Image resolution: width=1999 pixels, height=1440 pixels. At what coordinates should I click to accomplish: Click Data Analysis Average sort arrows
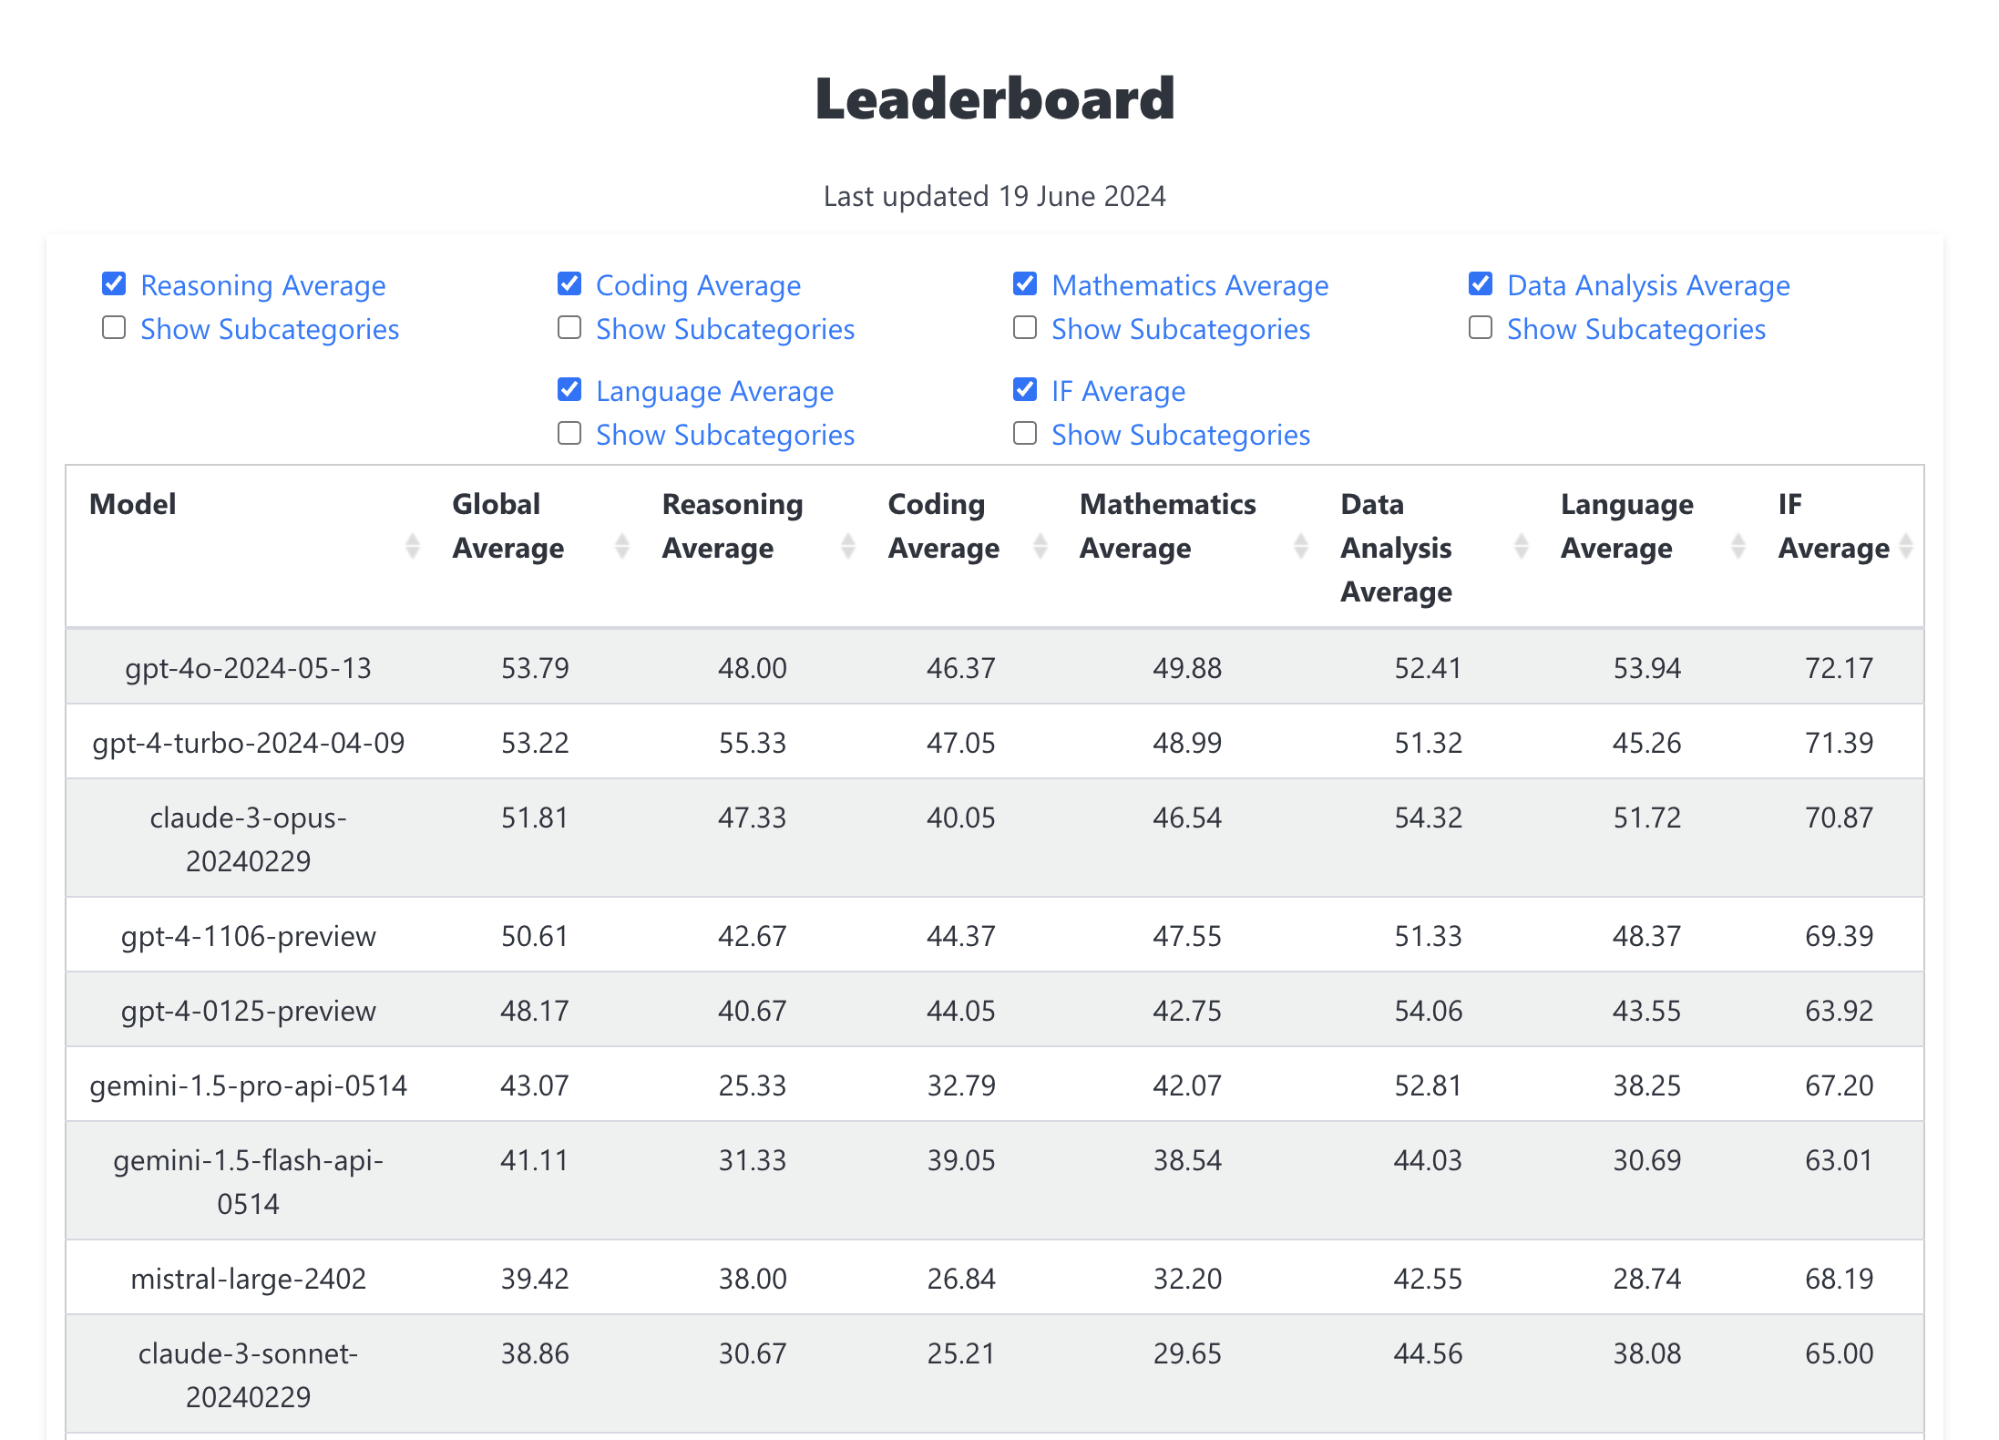[x=1522, y=547]
